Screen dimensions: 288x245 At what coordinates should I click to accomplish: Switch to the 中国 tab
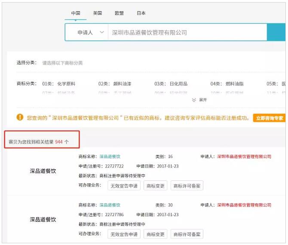(x=76, y=13)
